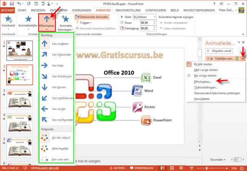Expand the Effectopties dropdown button
The width and height of the screenshot is (247, 171).
pos(47,23)
